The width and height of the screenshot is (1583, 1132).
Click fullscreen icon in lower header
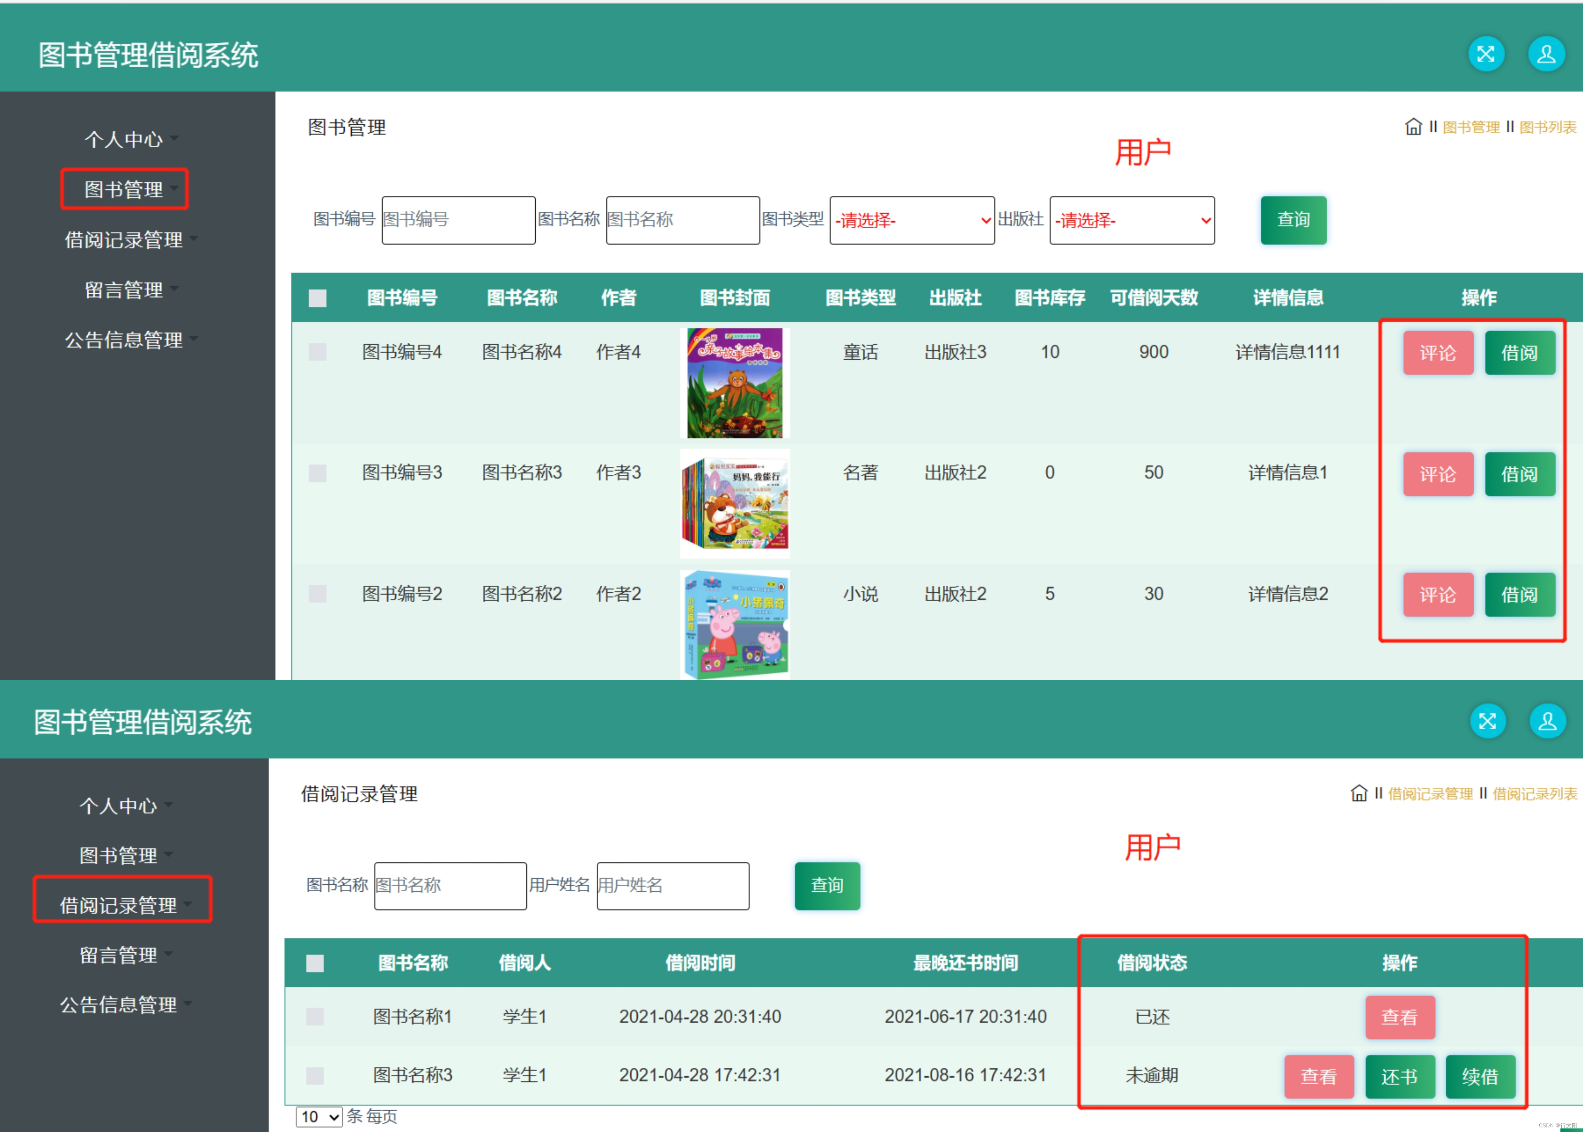[x=1488, y=721]
